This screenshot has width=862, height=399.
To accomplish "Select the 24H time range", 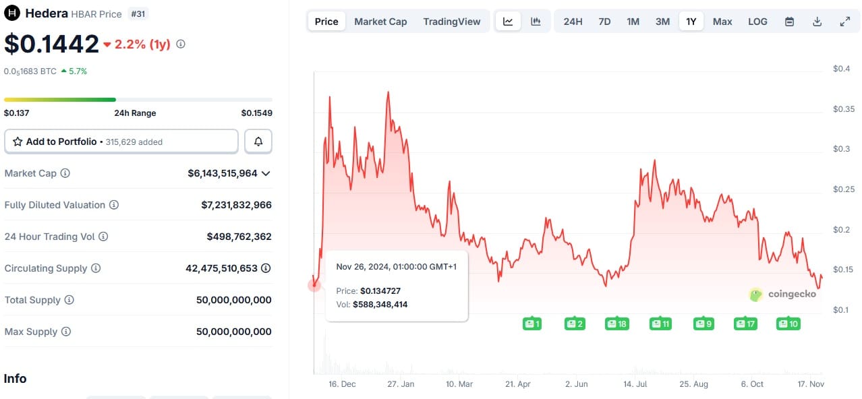I will [x=573, y=22].
